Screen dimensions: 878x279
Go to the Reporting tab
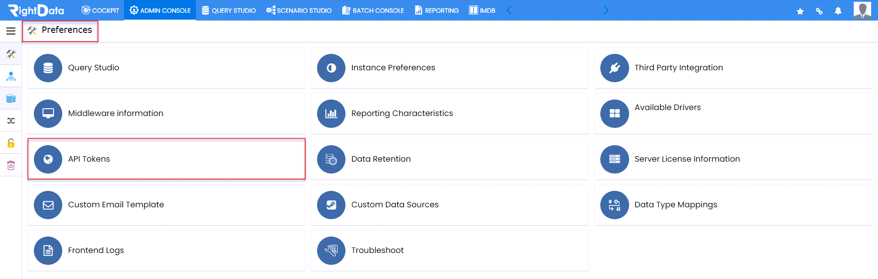pyautogui.click(x=436, y=10)
